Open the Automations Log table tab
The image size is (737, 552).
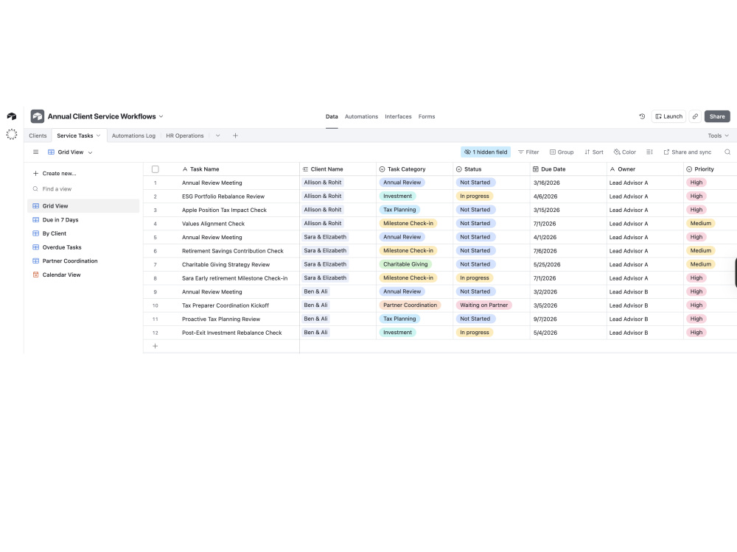[x=133, y=135]
